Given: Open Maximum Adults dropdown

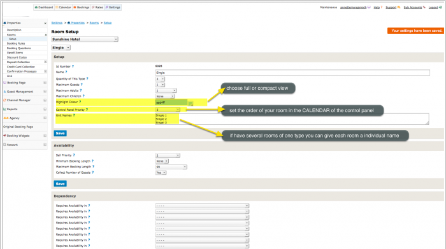Looking at the screenshot, I should tap(166, 90).
